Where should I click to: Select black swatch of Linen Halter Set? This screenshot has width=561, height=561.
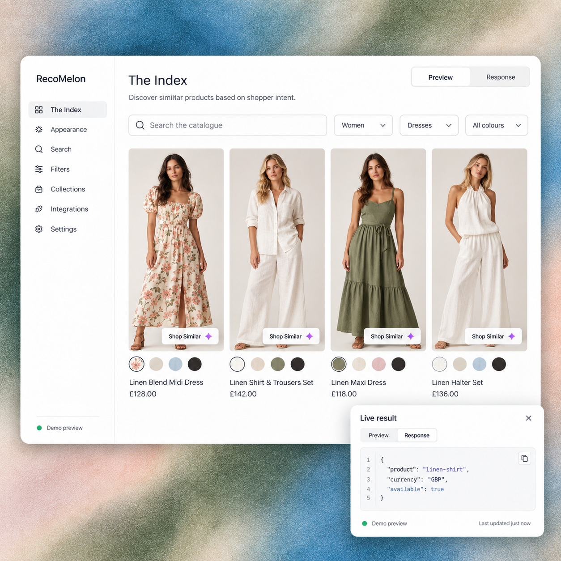pos(499,364)
